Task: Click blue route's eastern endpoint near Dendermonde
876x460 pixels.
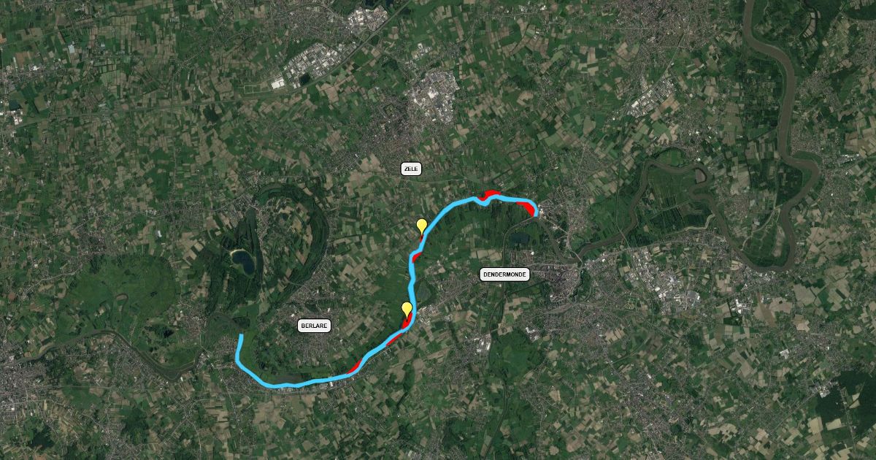Action: point(535,213)
